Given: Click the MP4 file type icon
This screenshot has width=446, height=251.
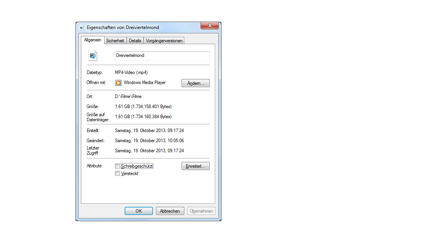Looking at the screenshot, I should point(93,56).
